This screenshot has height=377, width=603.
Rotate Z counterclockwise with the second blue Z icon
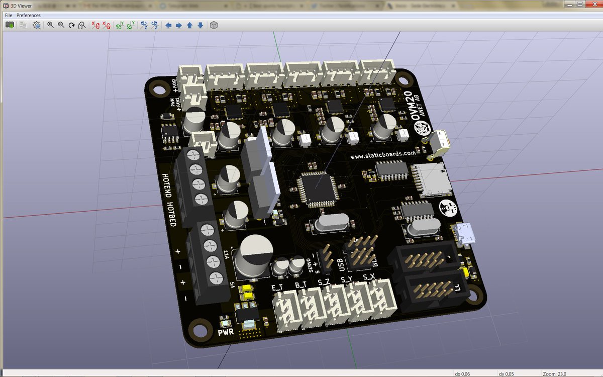tap(154, 25)
